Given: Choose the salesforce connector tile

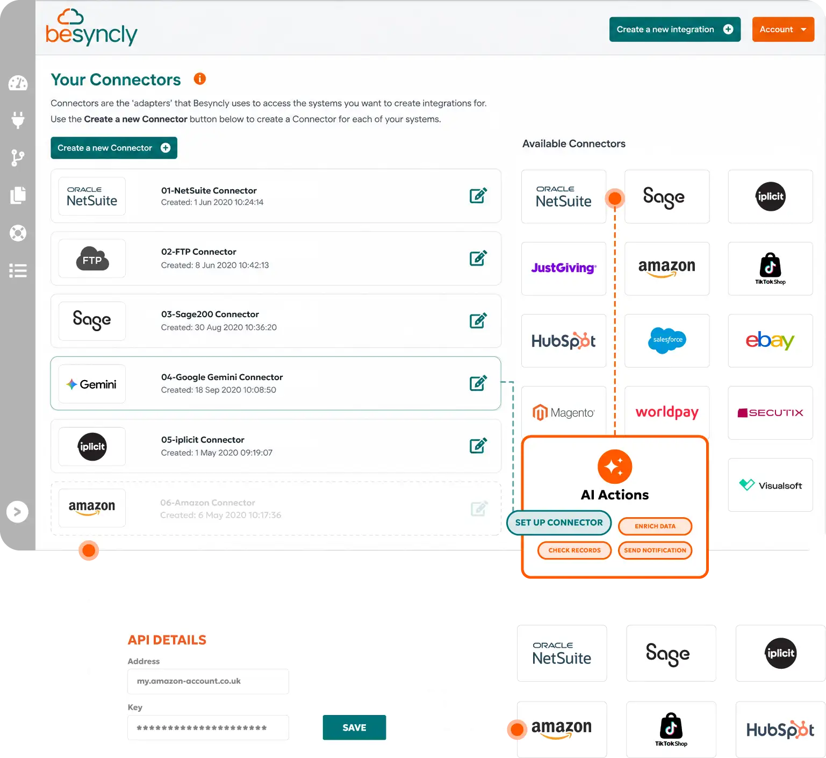Looking at the screenshot, I should pyautogui.click(x=667, y=341).
